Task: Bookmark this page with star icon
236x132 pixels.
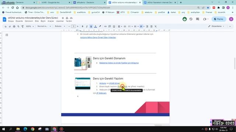Action: click(208, 8)
